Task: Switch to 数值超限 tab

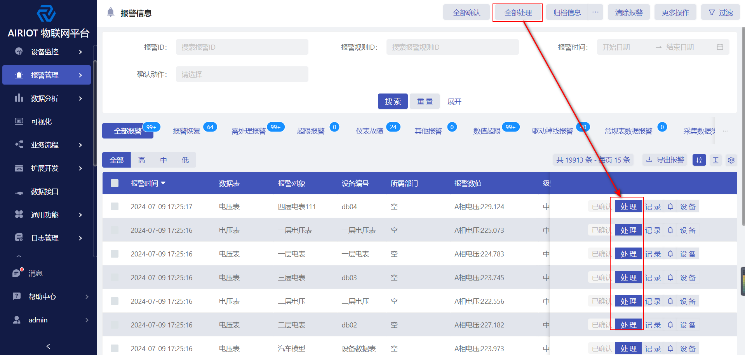Action: click(487, 131)
